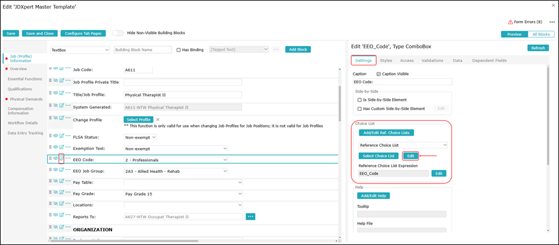Expand the Pay Table dropdown
Viewport: 559px width, 245px height.
point(183,183)
